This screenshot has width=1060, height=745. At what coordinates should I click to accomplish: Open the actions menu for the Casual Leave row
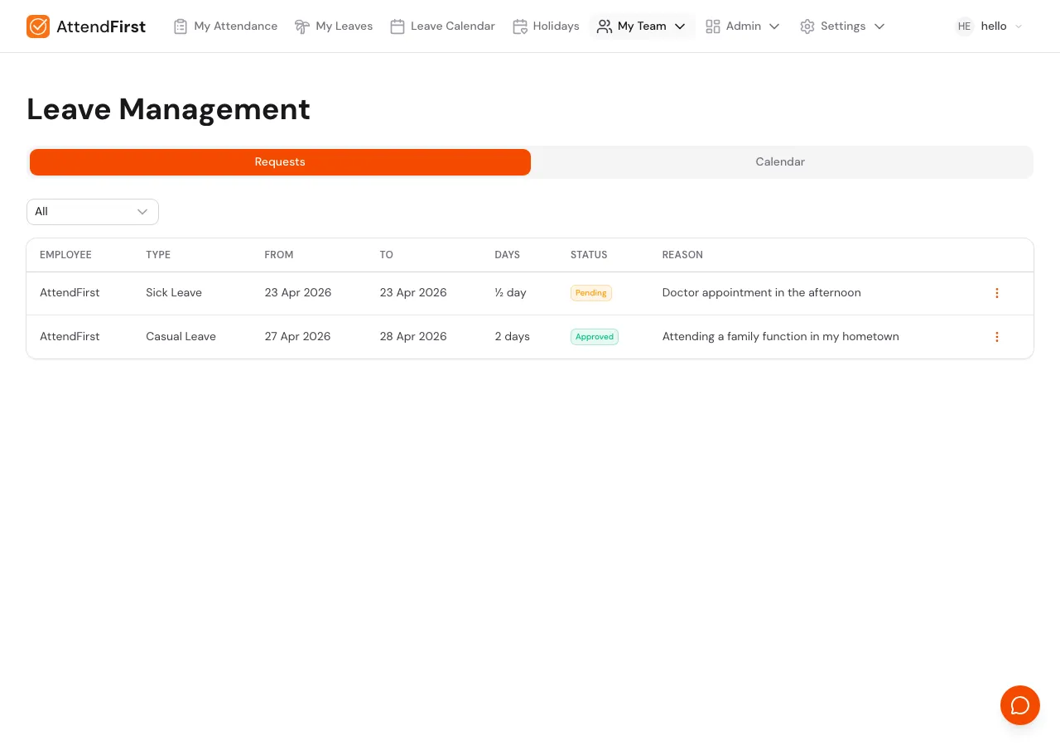tap(997, 337)
